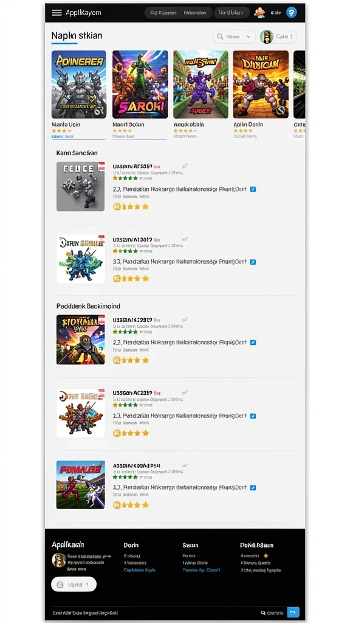Open the FEUCE grey game thumbnail in the list
The height and width of the screenshot is (623, 350).
pos(81,186)
